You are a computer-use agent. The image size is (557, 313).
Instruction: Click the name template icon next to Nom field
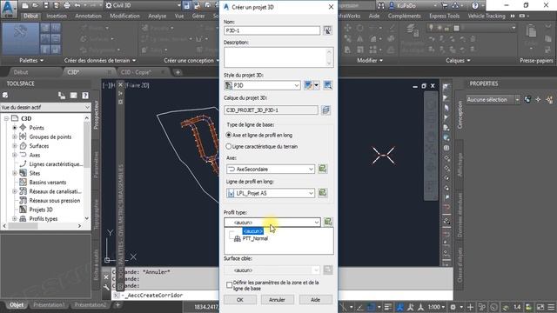click(327, 30)
